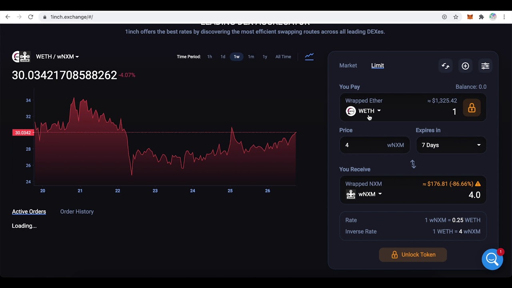Image resolution: width=512 pixels, height=288 pixels.
Task: Select the Limit order tab
Action: point(378,66)
